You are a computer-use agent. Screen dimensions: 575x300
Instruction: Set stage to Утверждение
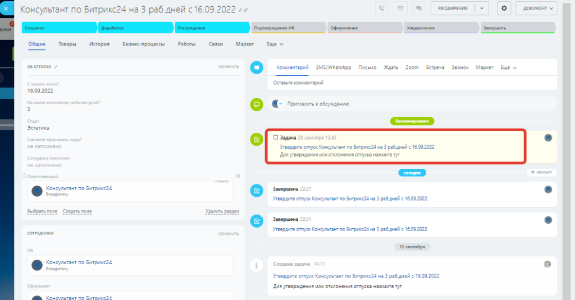212,28
